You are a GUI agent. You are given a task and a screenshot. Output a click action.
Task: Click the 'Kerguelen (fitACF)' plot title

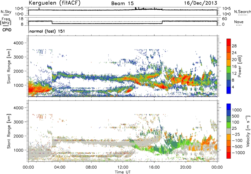click(54, 3)
